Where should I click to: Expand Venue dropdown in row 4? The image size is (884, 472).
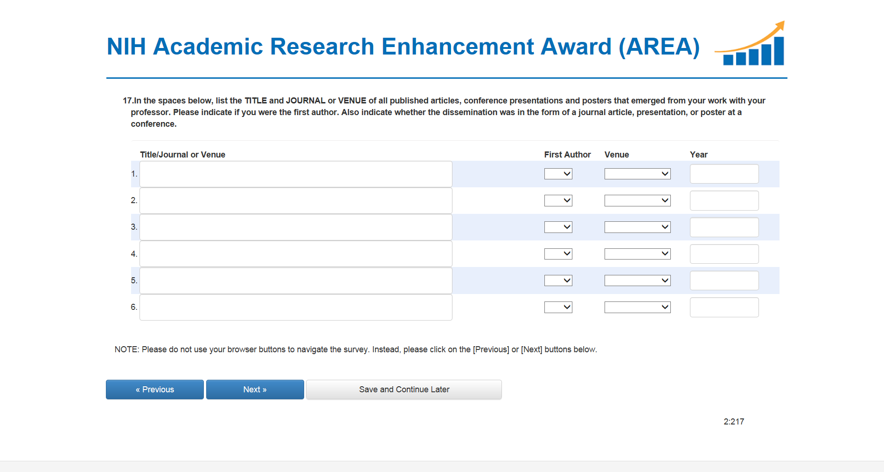click(x=637, y=254)
